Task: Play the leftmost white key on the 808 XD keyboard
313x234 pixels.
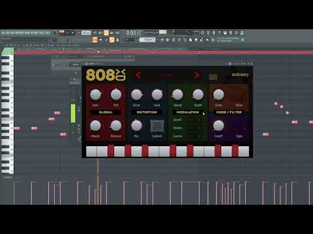Action: 91,151
